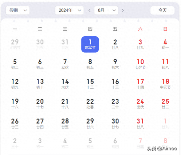This screenshot has height=155, width=181.
Task: Go to next month with right arrow
Action: tap(122, 11)
